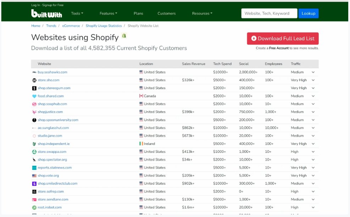Image resolution: width=350 pixels, height=217 pixels.
Task: Click the buy.seahawks.com favicon
Action: point(34,72)
